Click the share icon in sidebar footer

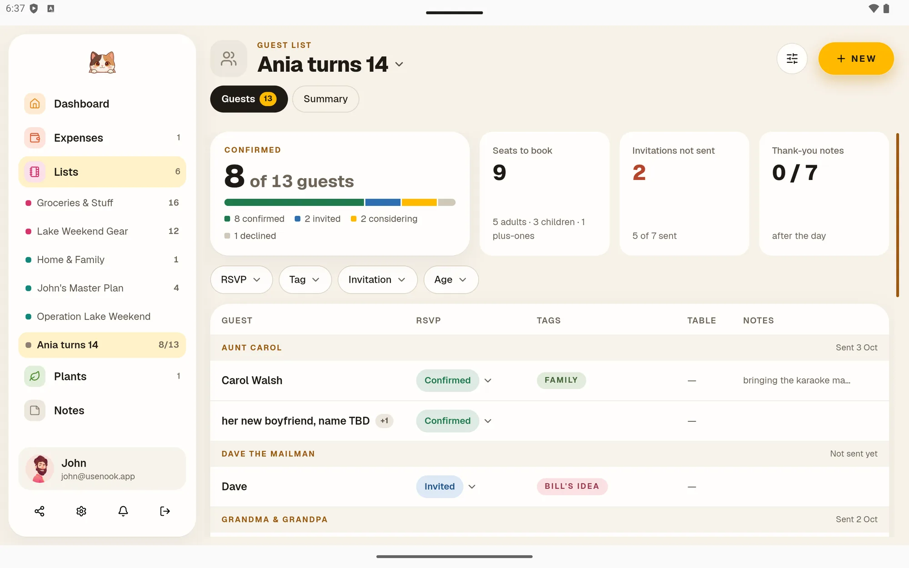coord(40,511)
